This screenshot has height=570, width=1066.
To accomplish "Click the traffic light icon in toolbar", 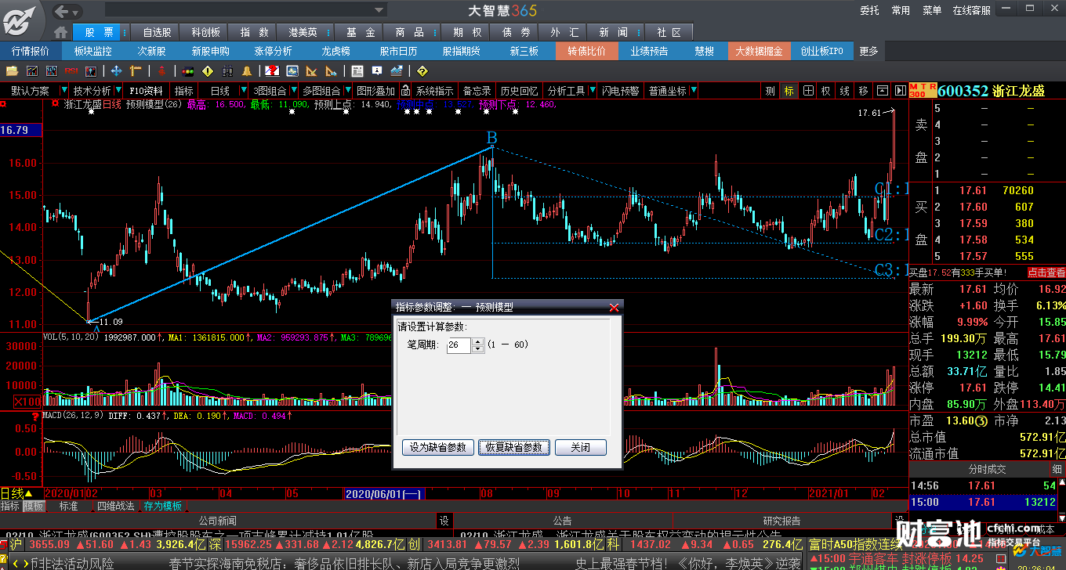I will coord(187,71).
